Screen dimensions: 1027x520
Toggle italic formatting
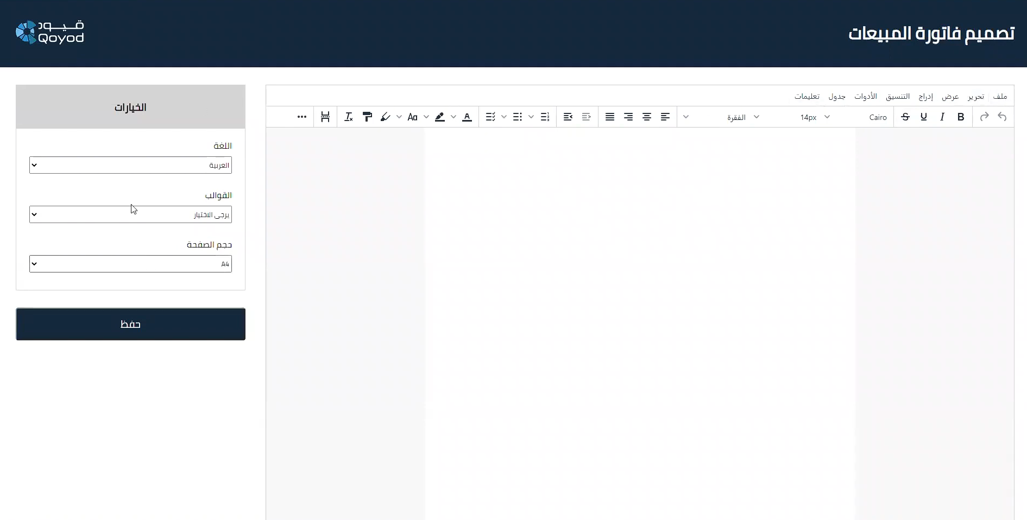tap(942, 117)
